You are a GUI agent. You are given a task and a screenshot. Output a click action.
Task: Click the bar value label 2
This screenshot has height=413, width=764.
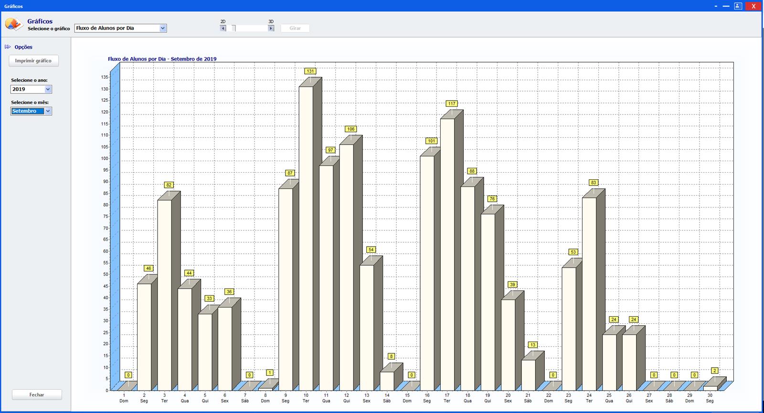tap(715, 371)
